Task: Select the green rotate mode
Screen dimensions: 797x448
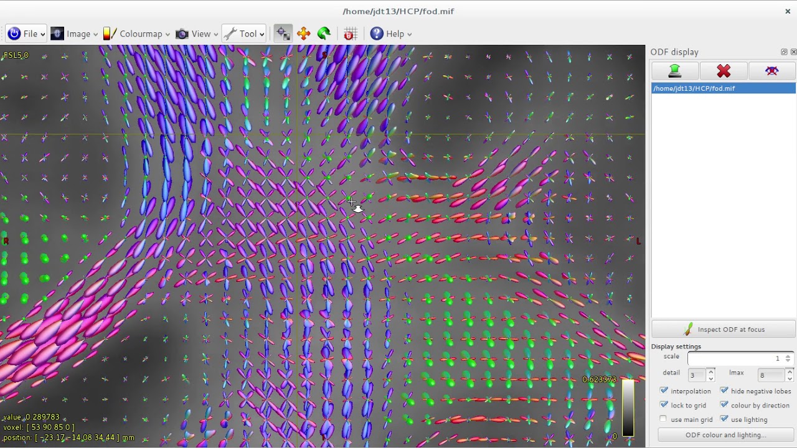Action: tap(324, 34)
